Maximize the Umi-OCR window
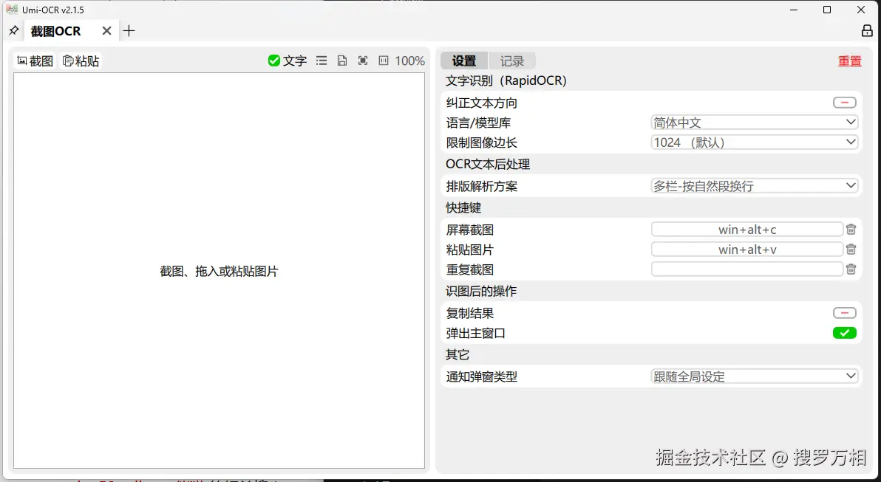The height and width of the screenshot is (482, 881). tap(827, 10)
